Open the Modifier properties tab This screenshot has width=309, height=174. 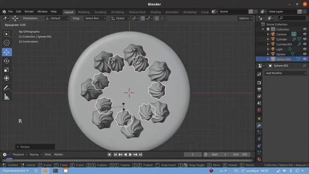click(259, 126)
